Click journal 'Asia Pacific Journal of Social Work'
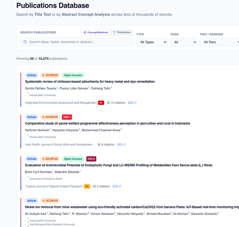 point(60,144)
